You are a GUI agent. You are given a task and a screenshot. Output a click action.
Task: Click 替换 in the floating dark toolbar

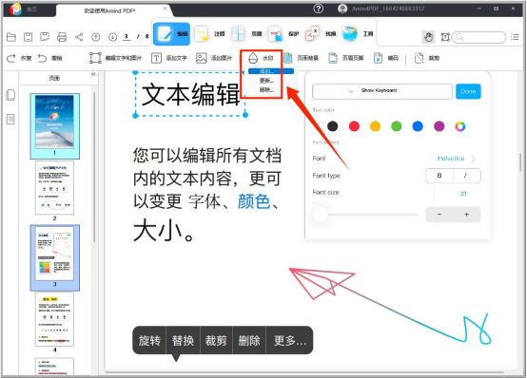pyautogui.click(x=183, y=341)
